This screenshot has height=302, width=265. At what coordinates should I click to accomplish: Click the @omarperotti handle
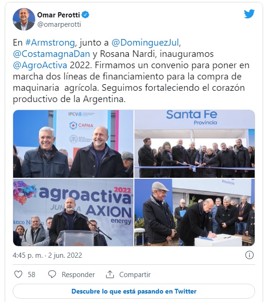coord(59,24)
